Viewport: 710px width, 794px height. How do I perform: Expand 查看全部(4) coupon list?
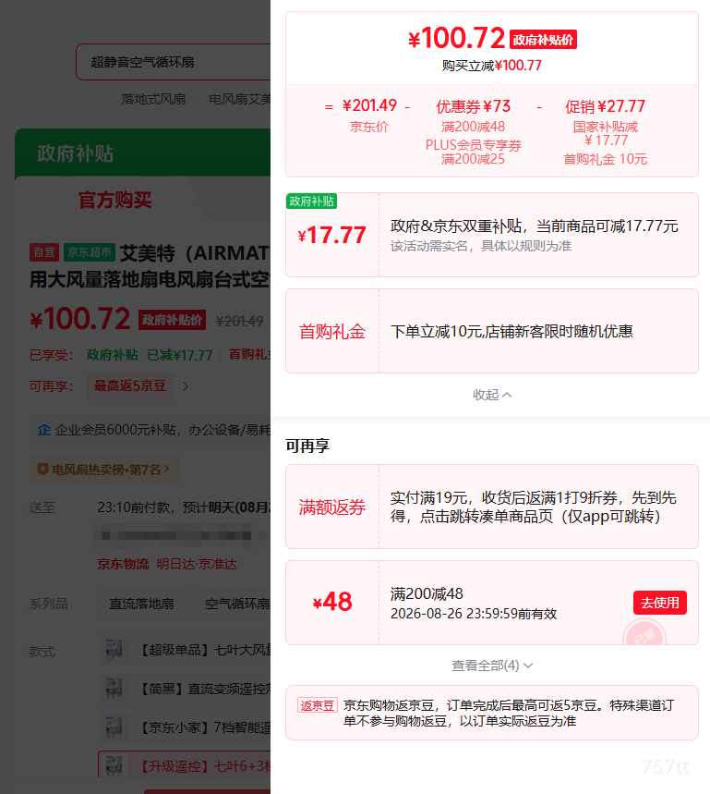[492, 666]
